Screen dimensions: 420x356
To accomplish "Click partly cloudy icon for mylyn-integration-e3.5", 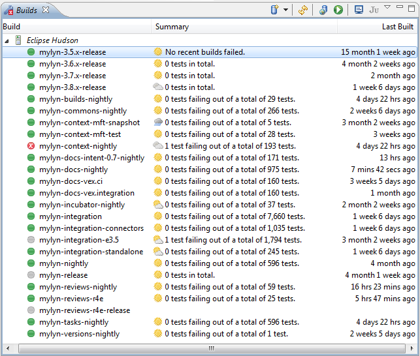I will coord(158,240).
